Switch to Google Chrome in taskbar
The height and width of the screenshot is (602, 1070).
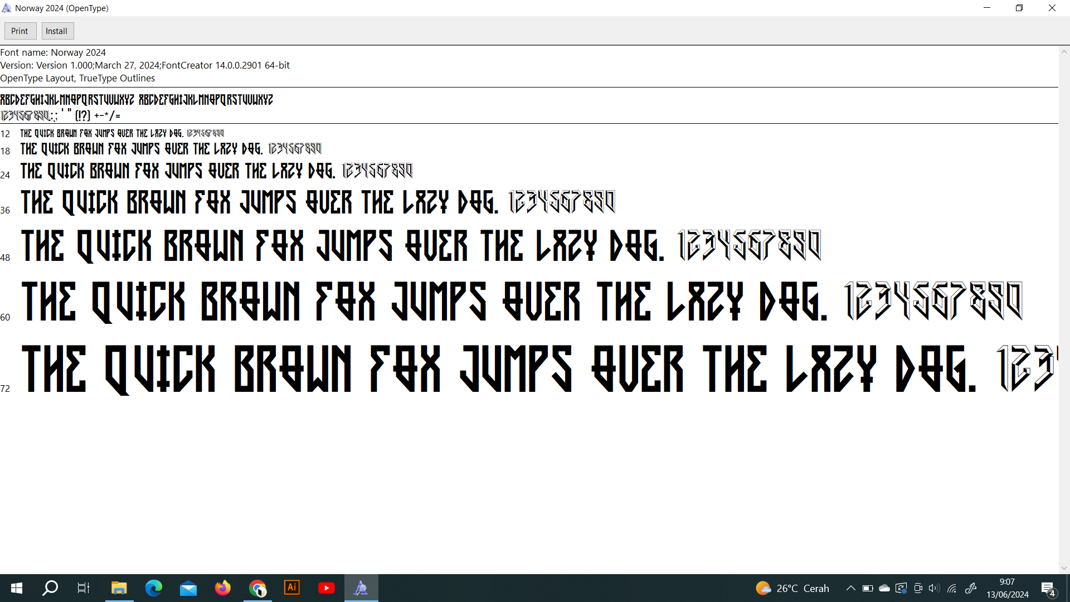[257, 588]
